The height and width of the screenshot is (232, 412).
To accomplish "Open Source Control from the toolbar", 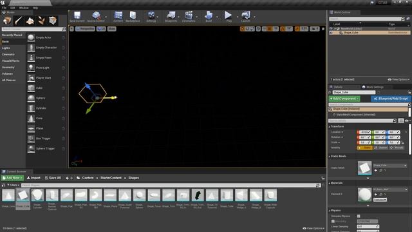I will click(x=96, y=17).
